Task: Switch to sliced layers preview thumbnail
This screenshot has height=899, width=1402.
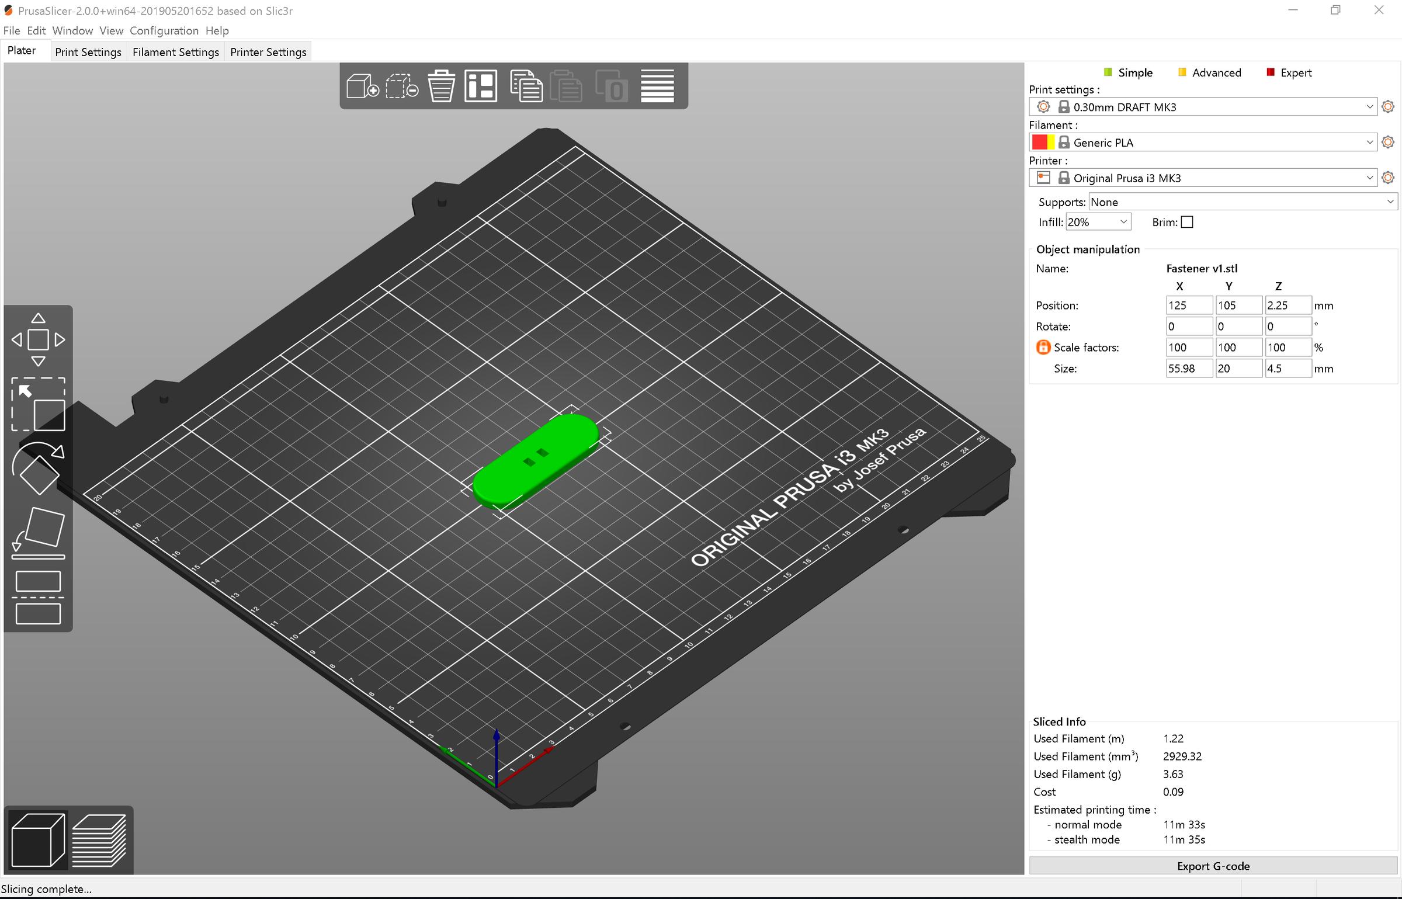Action: (x=99, y=838)
